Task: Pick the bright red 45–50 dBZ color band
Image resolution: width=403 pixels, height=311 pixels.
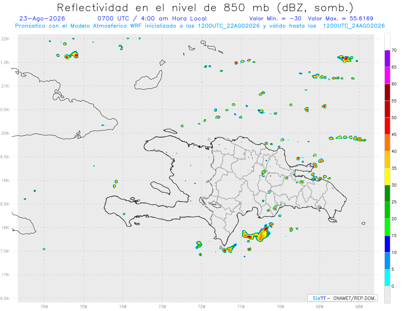Action: [x=387, y=126]
